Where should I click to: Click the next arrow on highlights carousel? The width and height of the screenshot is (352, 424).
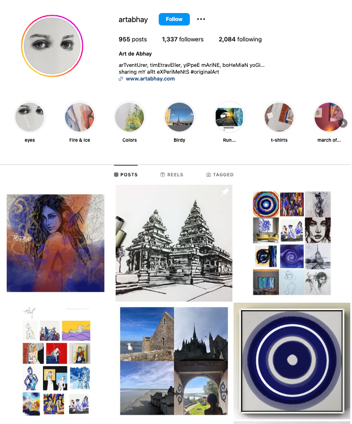click(x=343, y=123)
